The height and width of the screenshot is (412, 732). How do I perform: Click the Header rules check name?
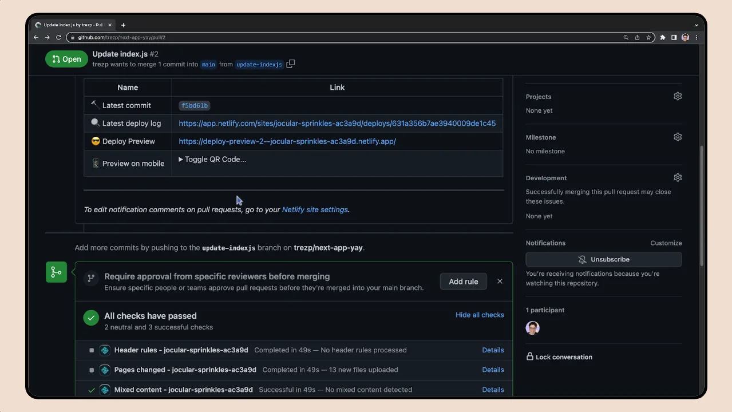click(181, 350)
